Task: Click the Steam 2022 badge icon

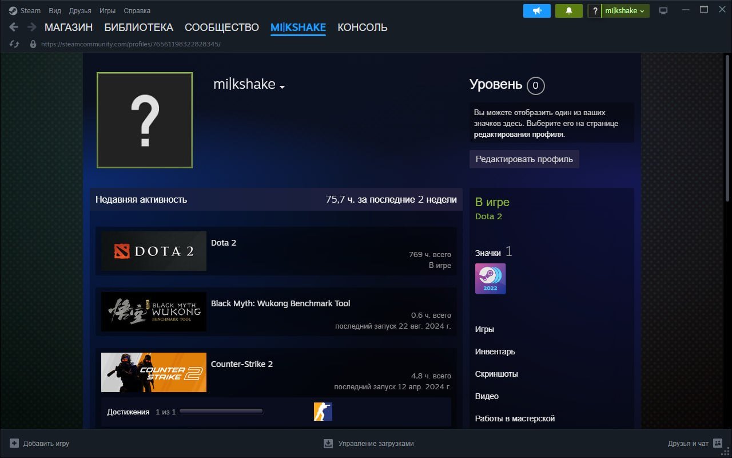Action: coord(491,279)
